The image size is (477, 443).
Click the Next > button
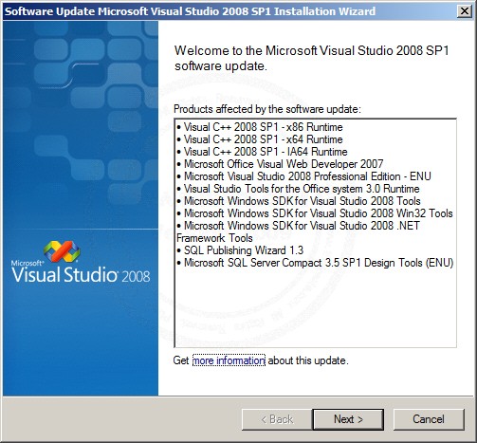point(348,419)
